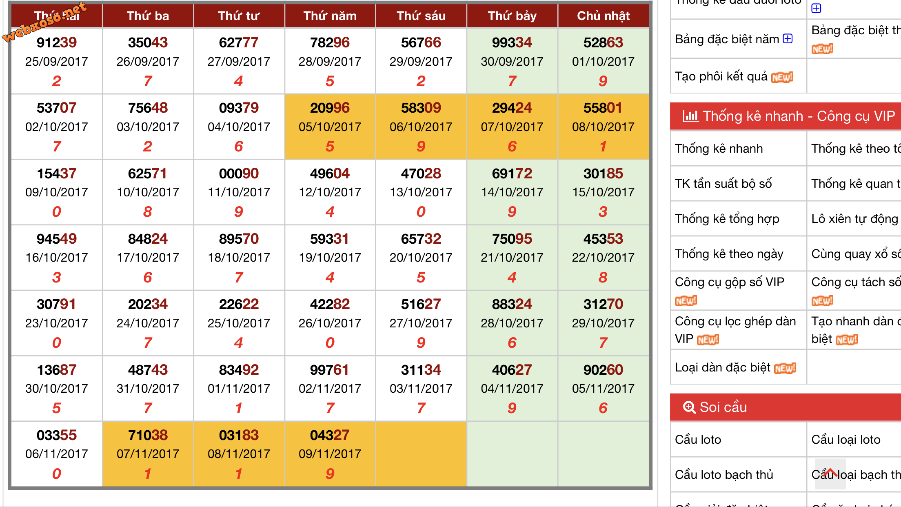Screen dimensions: 901x507
Task: Open TK tần suất bộ số link
Action: (x=723, y=184)
